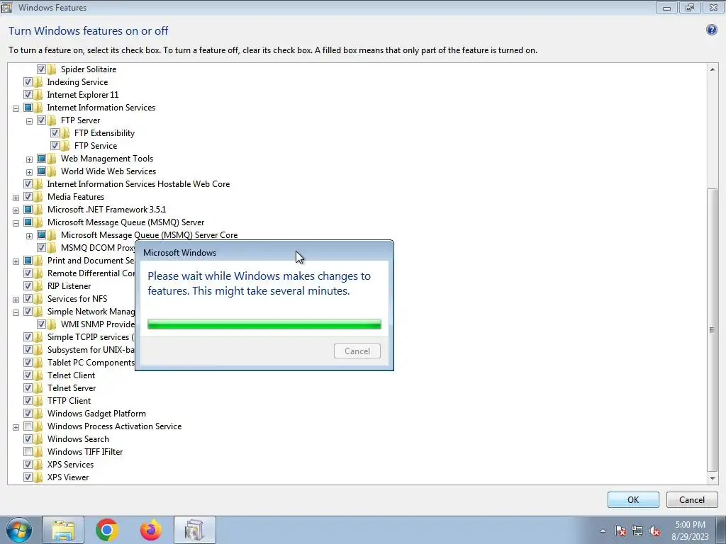Toggle the FTP Service checkbox
The width and height of the screenshot is (726, 544).
point(55,146)
